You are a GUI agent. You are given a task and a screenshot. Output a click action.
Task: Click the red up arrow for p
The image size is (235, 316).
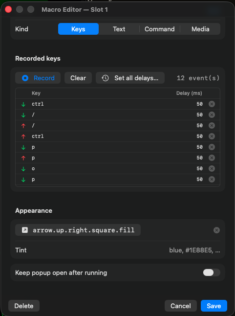(x=23, y=158)
